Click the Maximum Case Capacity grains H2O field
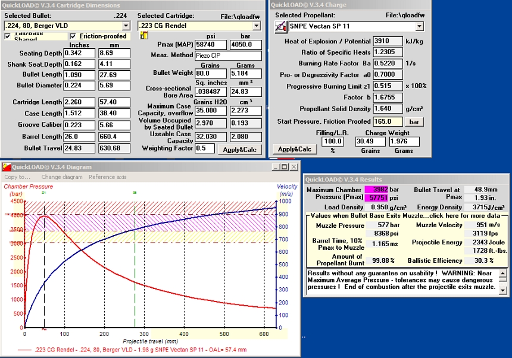Image resolution: width=512 pixels, height=358 pixels. [x=211, y=111]
